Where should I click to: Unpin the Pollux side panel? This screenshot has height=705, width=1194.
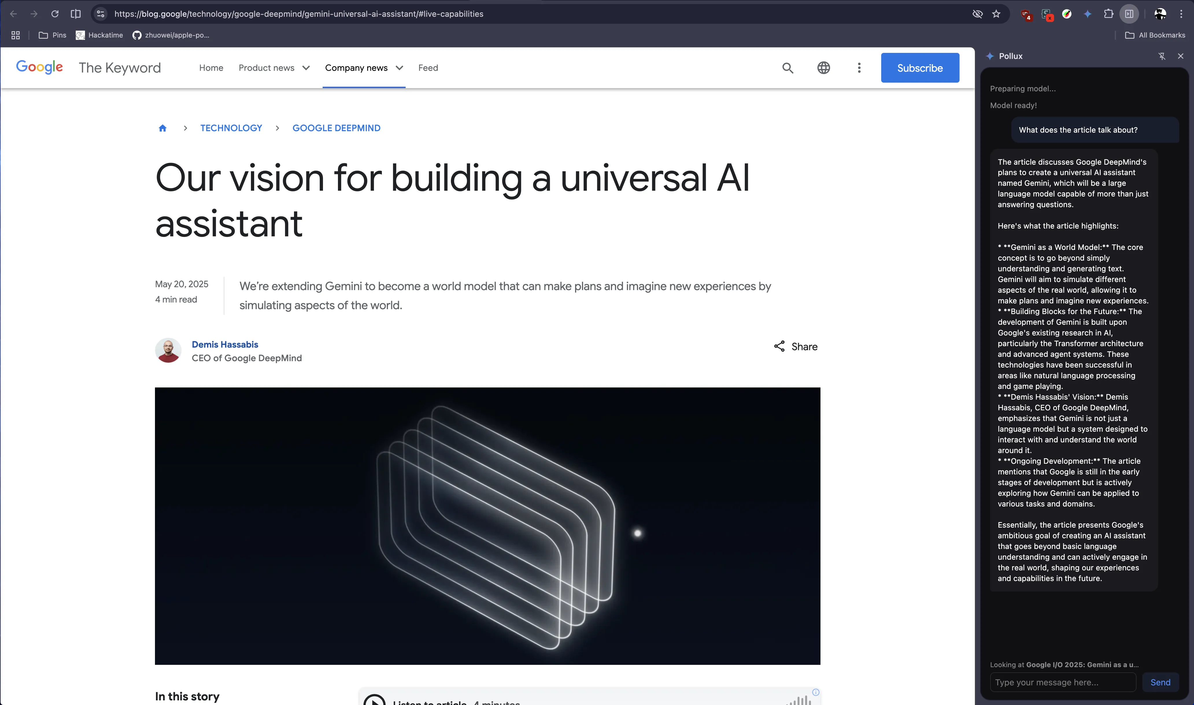[1162, 56]
